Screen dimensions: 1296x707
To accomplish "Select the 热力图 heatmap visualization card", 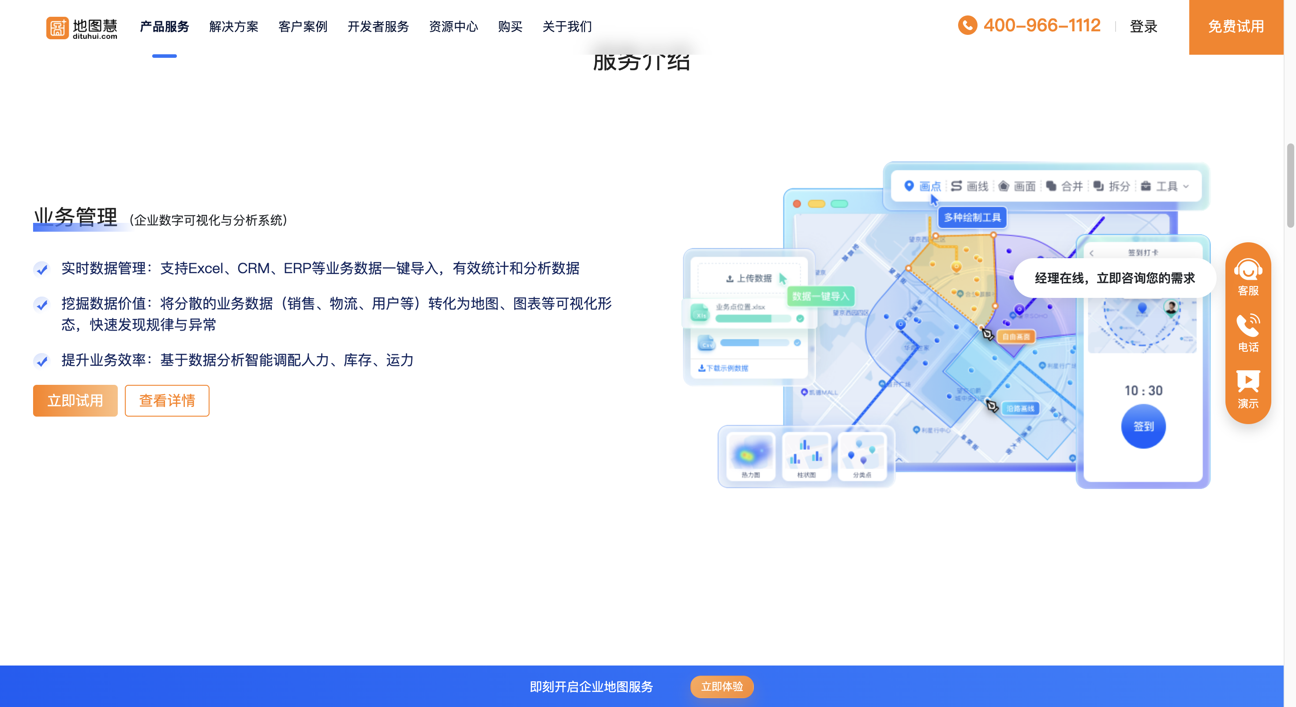I will pyautogui.click(x=750, y=455).
